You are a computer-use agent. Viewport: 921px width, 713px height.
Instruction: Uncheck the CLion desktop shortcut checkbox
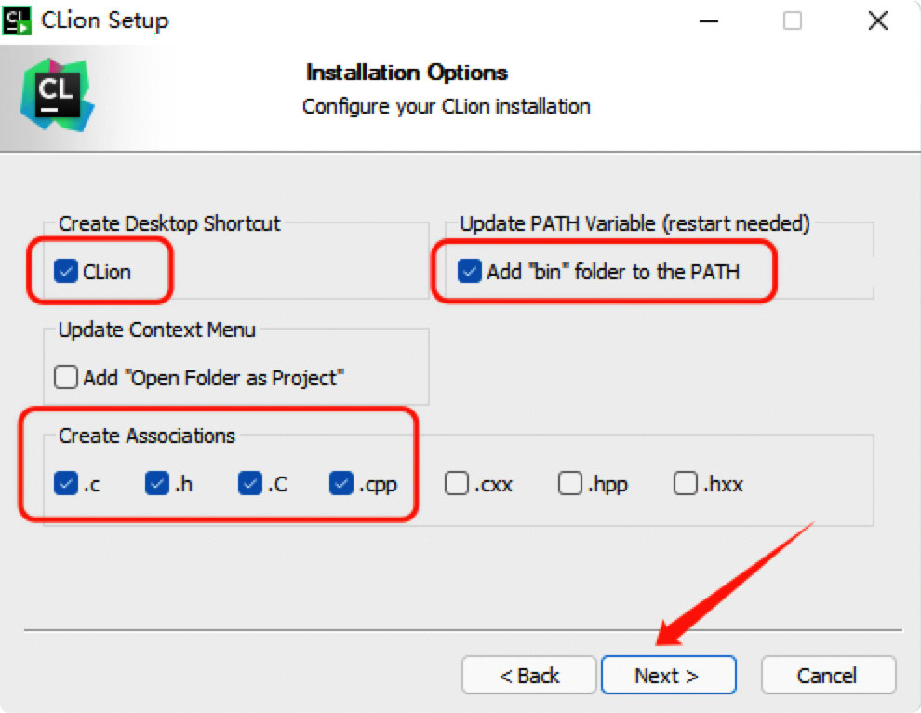pos(66,272)
